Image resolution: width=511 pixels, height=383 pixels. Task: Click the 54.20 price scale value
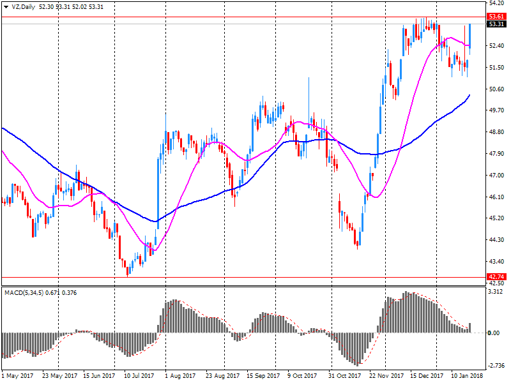tap(496, 3)
